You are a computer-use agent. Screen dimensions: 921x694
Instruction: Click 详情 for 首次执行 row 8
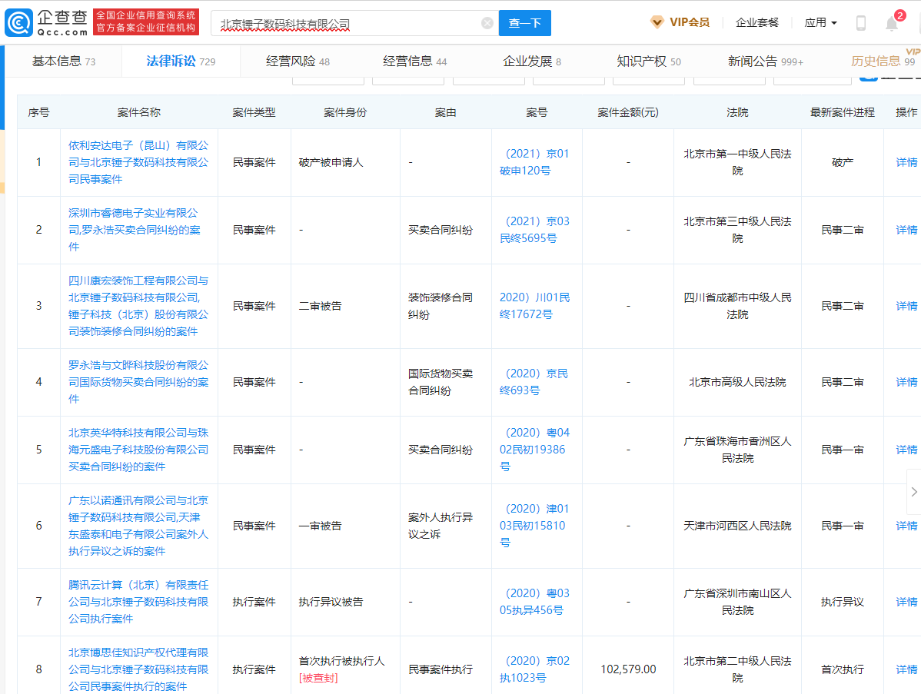point(906,669)
